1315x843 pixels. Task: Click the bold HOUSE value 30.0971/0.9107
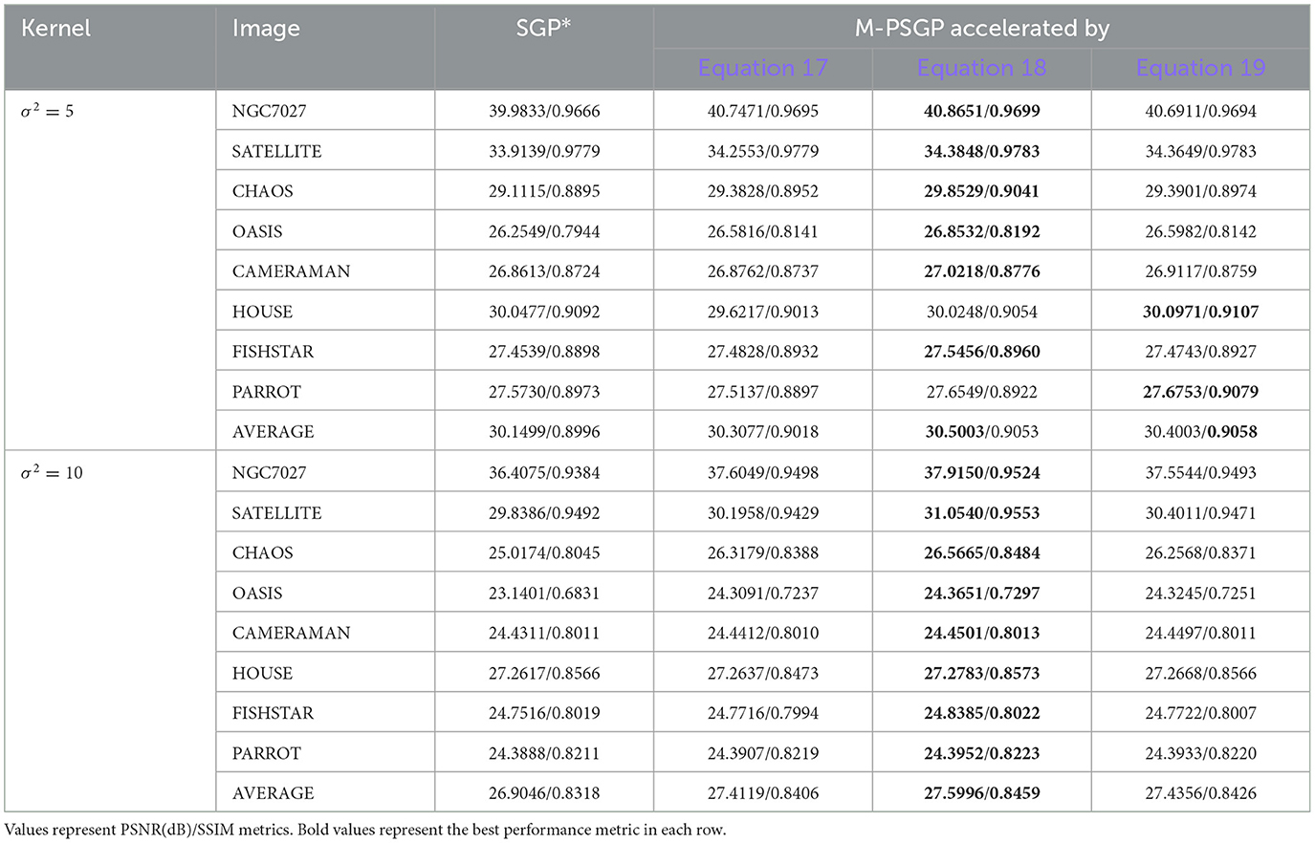1200,312
